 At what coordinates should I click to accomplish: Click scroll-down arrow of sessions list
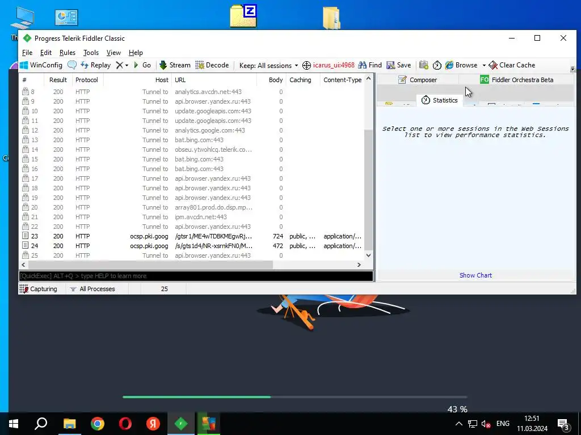pyautogui.click(x=368, y=255)
